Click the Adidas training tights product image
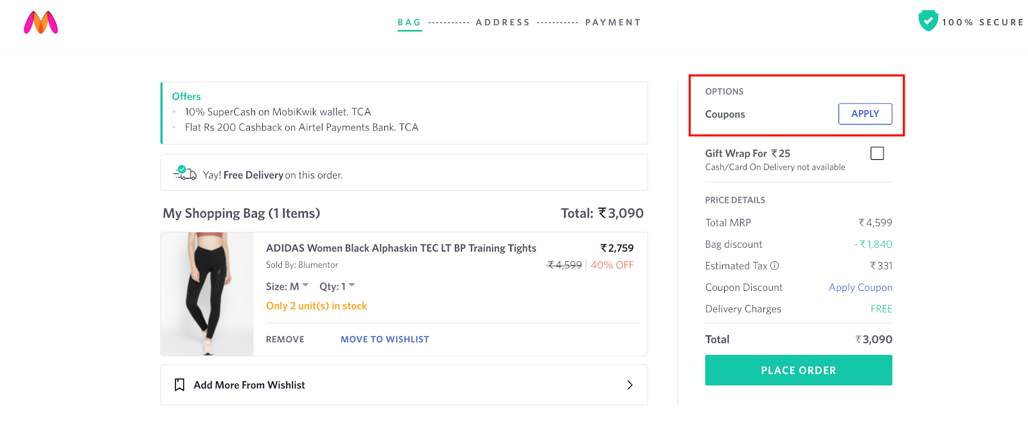1028x434 pixels. pos(206,293)
